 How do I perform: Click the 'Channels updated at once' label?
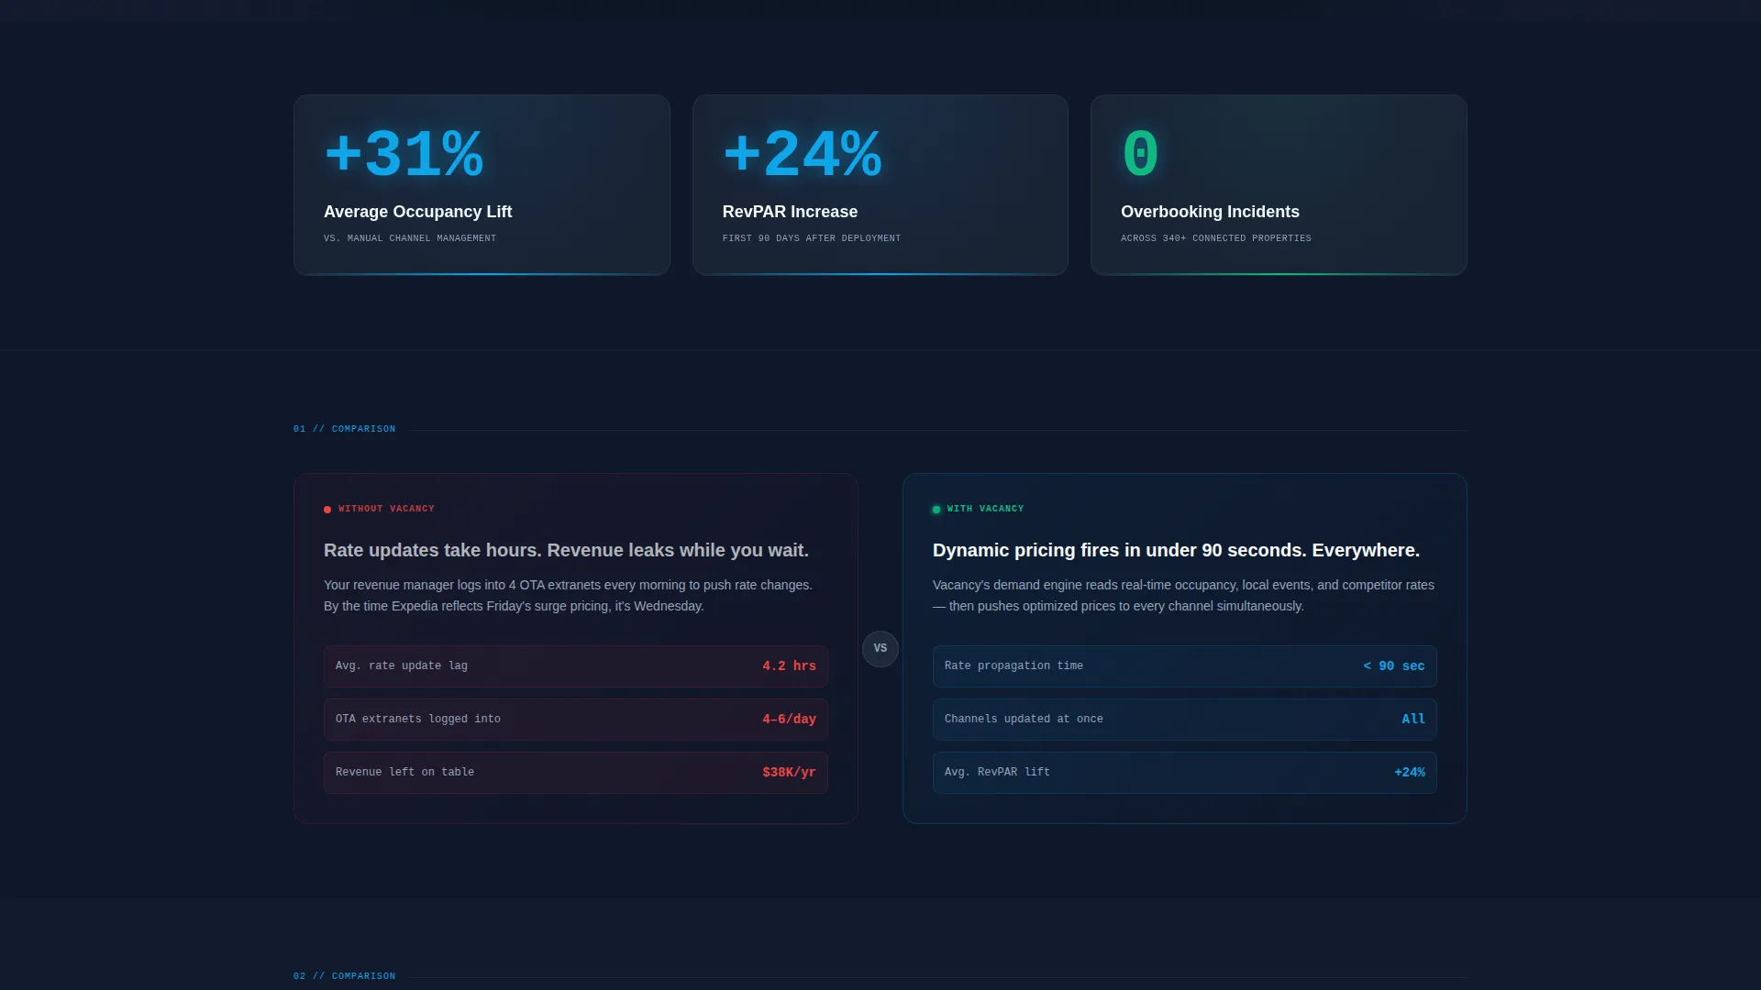[1024, 720]
